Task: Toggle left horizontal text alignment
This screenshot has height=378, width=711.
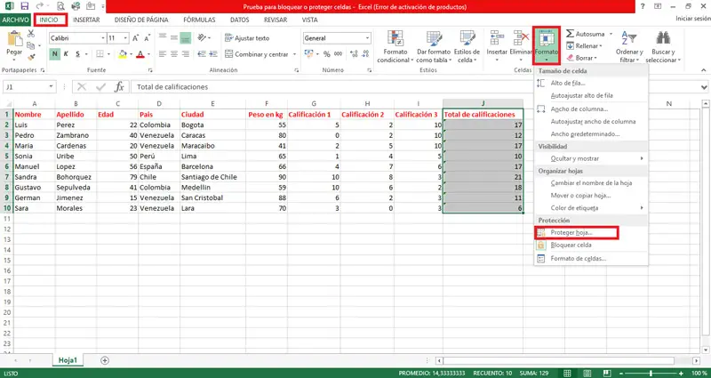Action: click(x=163, y=54)
